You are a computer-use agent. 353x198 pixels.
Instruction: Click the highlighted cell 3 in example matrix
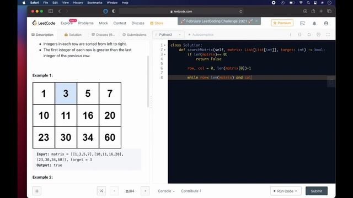point(66,93)
